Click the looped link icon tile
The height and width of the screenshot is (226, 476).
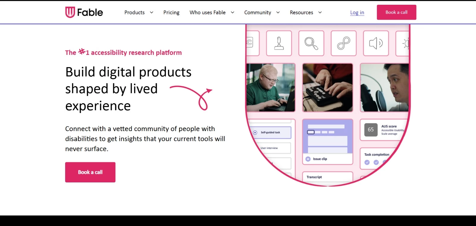[344, 43]
